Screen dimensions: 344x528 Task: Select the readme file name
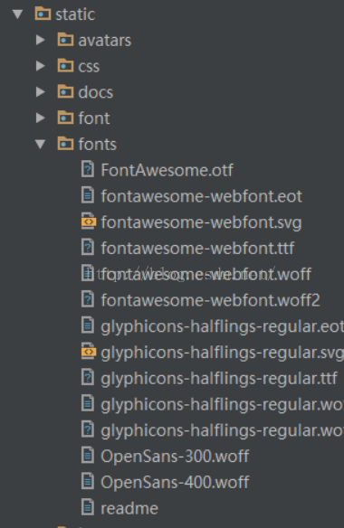(x=129, y=508)
